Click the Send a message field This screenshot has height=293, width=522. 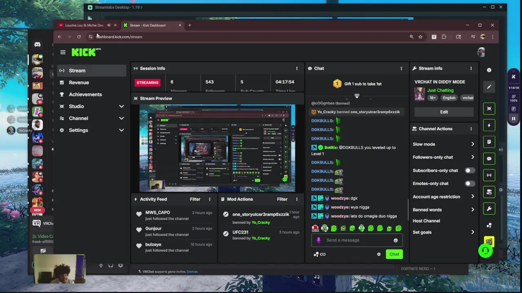(x=357, y=240)
